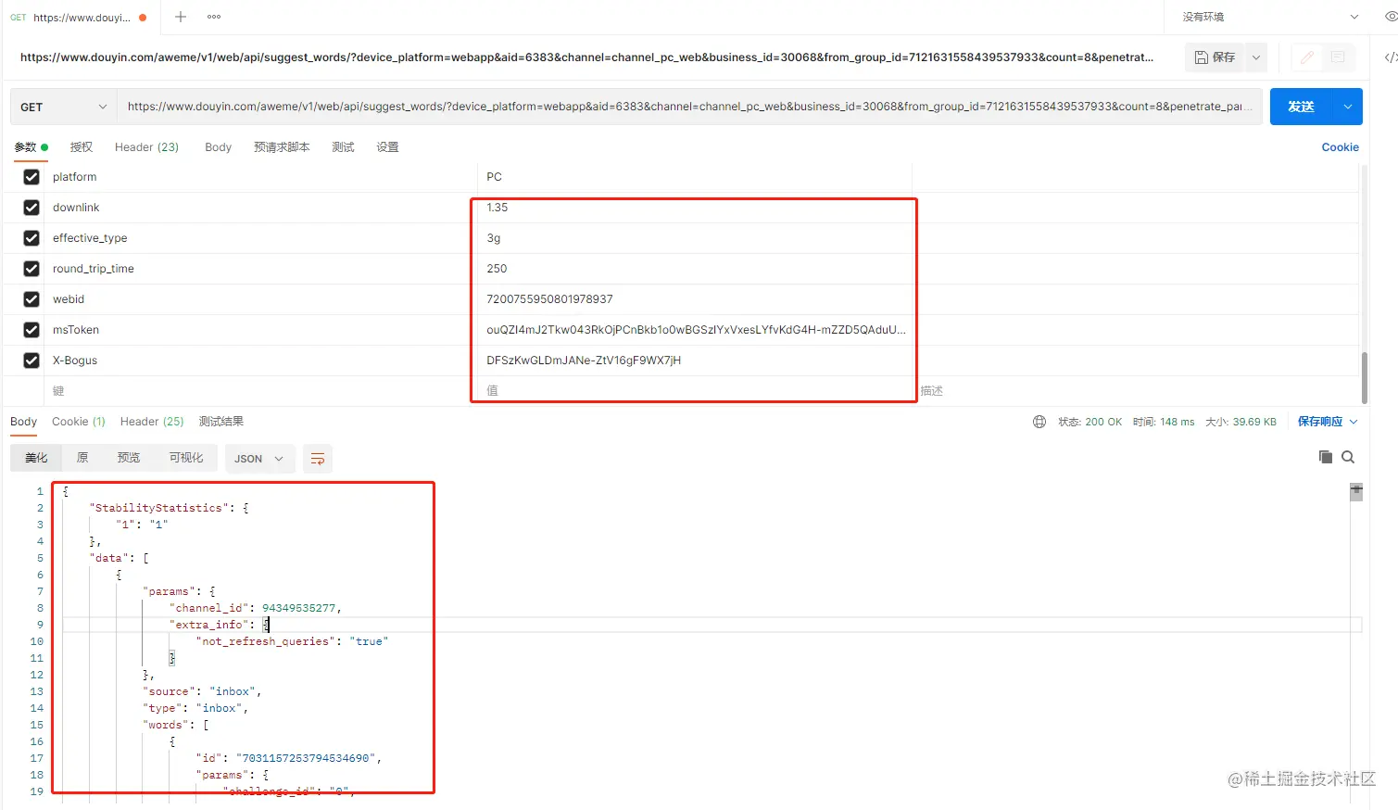This screenshot has width=1398, height=810.
Task: Show environment quick look eye icon
Action: click(1391, 17)
